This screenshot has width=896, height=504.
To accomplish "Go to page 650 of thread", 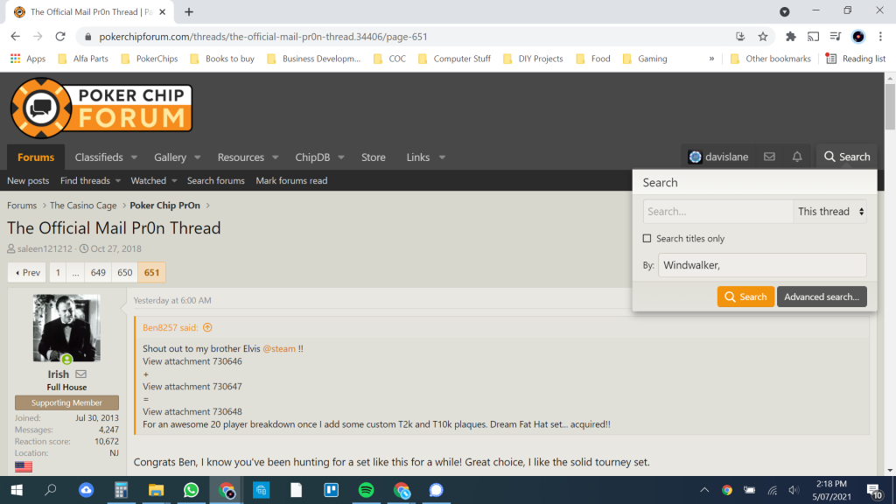I will (x=125, y=273).
